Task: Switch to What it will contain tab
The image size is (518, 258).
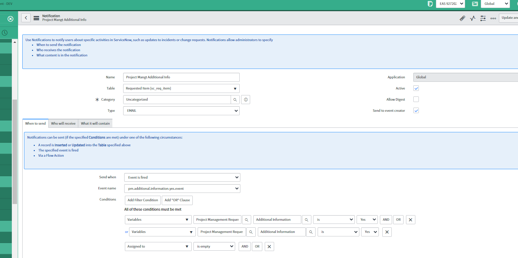Action: click(95, 124)
